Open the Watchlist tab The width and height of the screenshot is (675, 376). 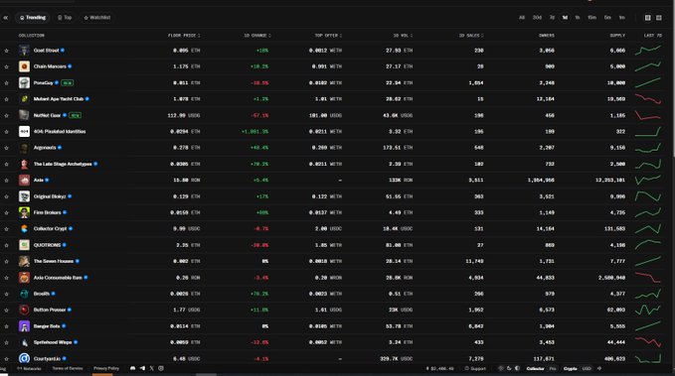97,18
